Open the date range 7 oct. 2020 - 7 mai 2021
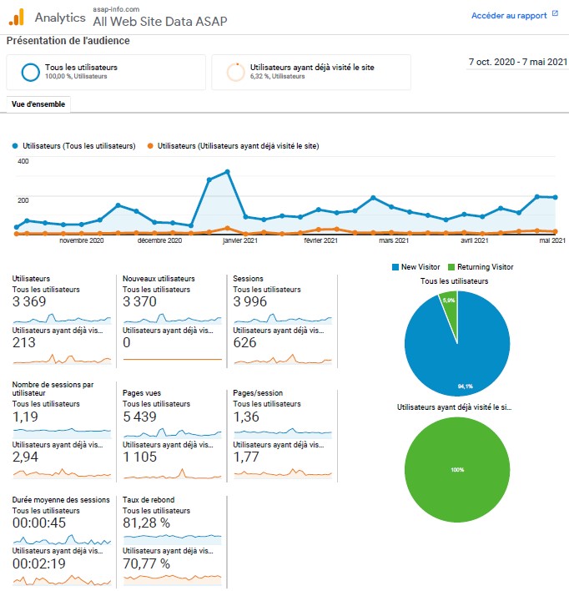The width and height of the screenshot is (569, 591). tap(516, 63)
